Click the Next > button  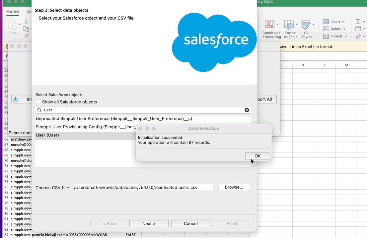pyautogui.click(x=149, y=223)
